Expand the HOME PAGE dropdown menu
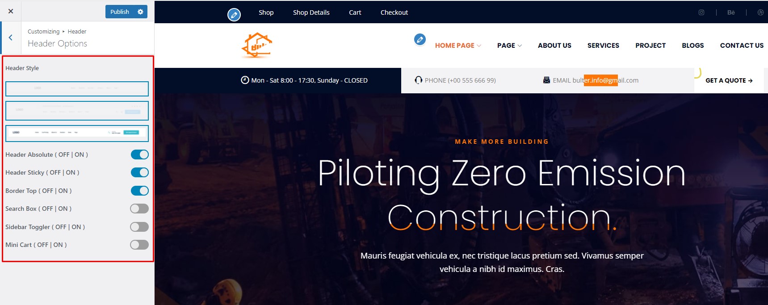Viewport: 768px width, 305px height. tap(458, 46)
